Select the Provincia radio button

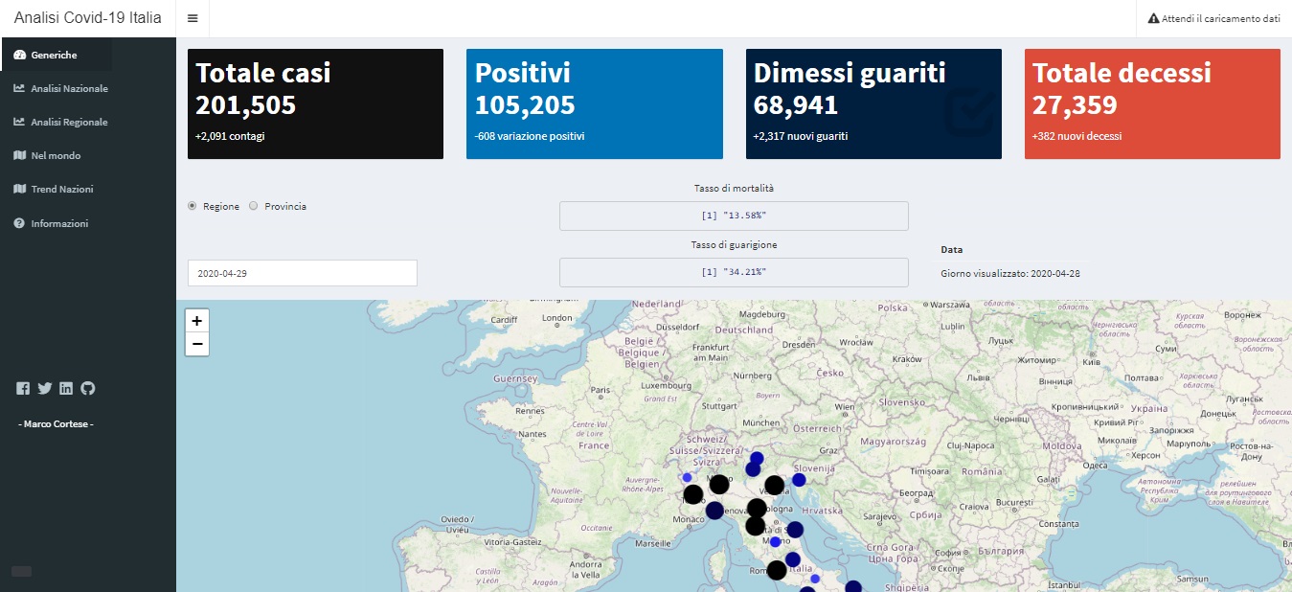click(x=254, y=206)
